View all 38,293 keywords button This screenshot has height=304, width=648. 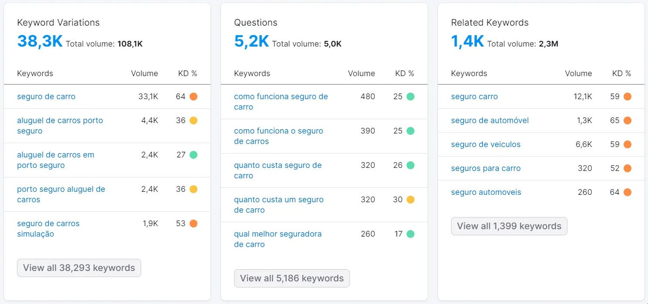pyautogui.click(x=79, y=268)
